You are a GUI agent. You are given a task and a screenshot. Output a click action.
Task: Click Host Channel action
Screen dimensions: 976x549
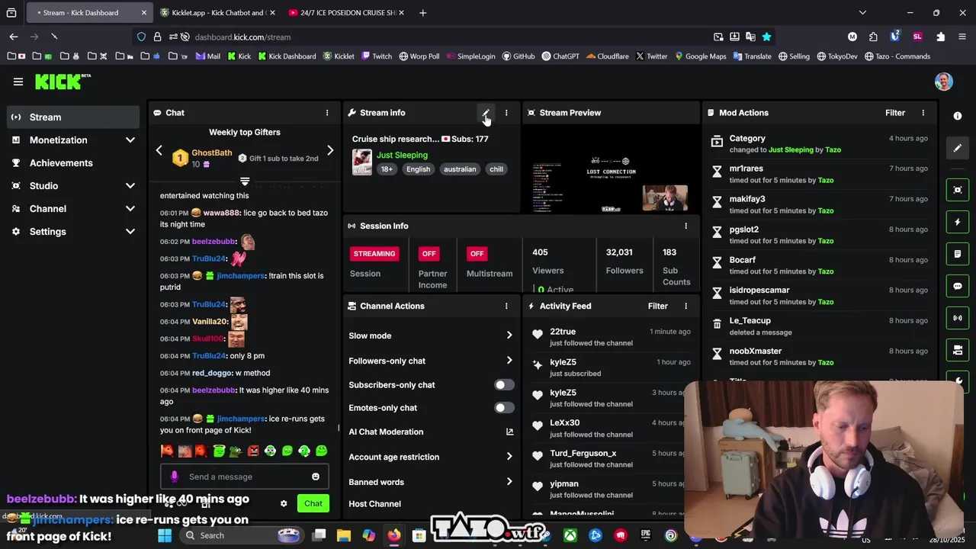[374, 504]
